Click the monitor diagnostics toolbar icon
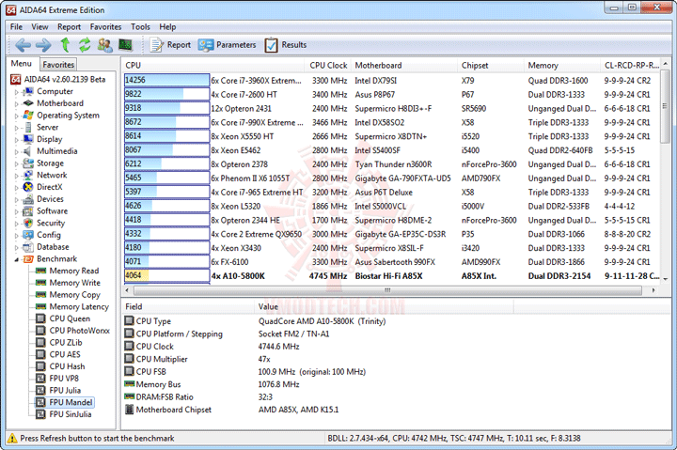677x450 pixels. pyautogui.click(x=125, y=44)
